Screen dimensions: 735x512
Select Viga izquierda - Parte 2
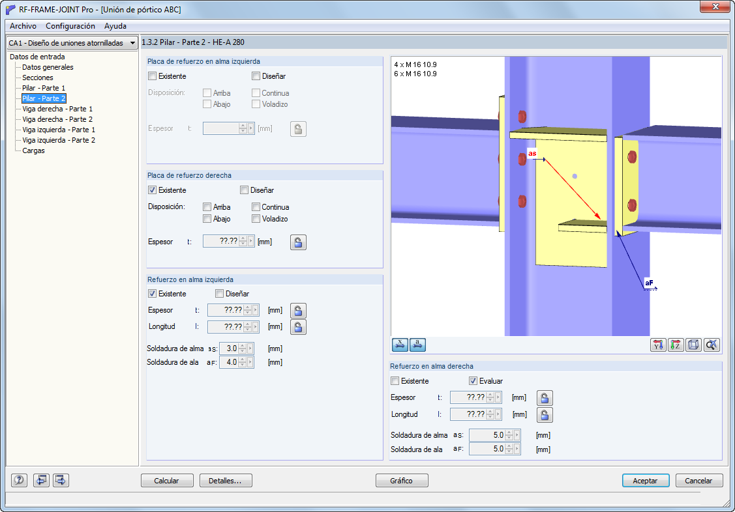(x=59, y=140)
